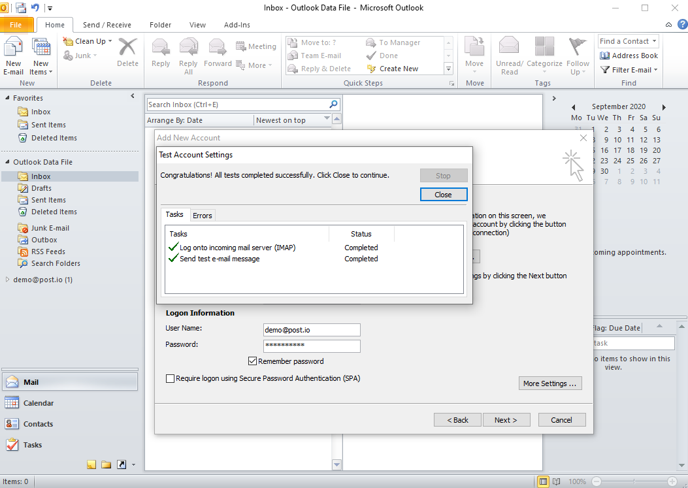Expand the Quick Steps gallery

(x=448, y=69)
